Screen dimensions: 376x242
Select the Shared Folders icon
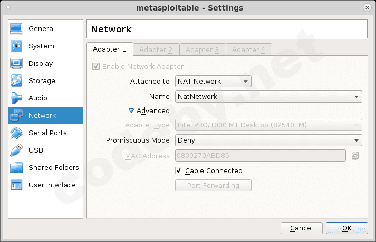point(16,168)
